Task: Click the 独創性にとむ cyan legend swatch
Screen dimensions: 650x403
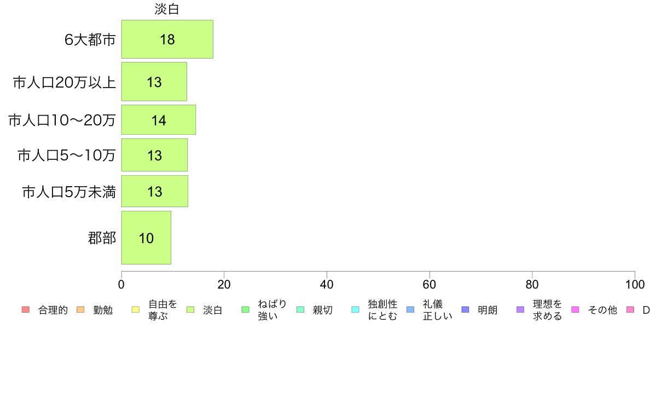Action: click(355, 309)
